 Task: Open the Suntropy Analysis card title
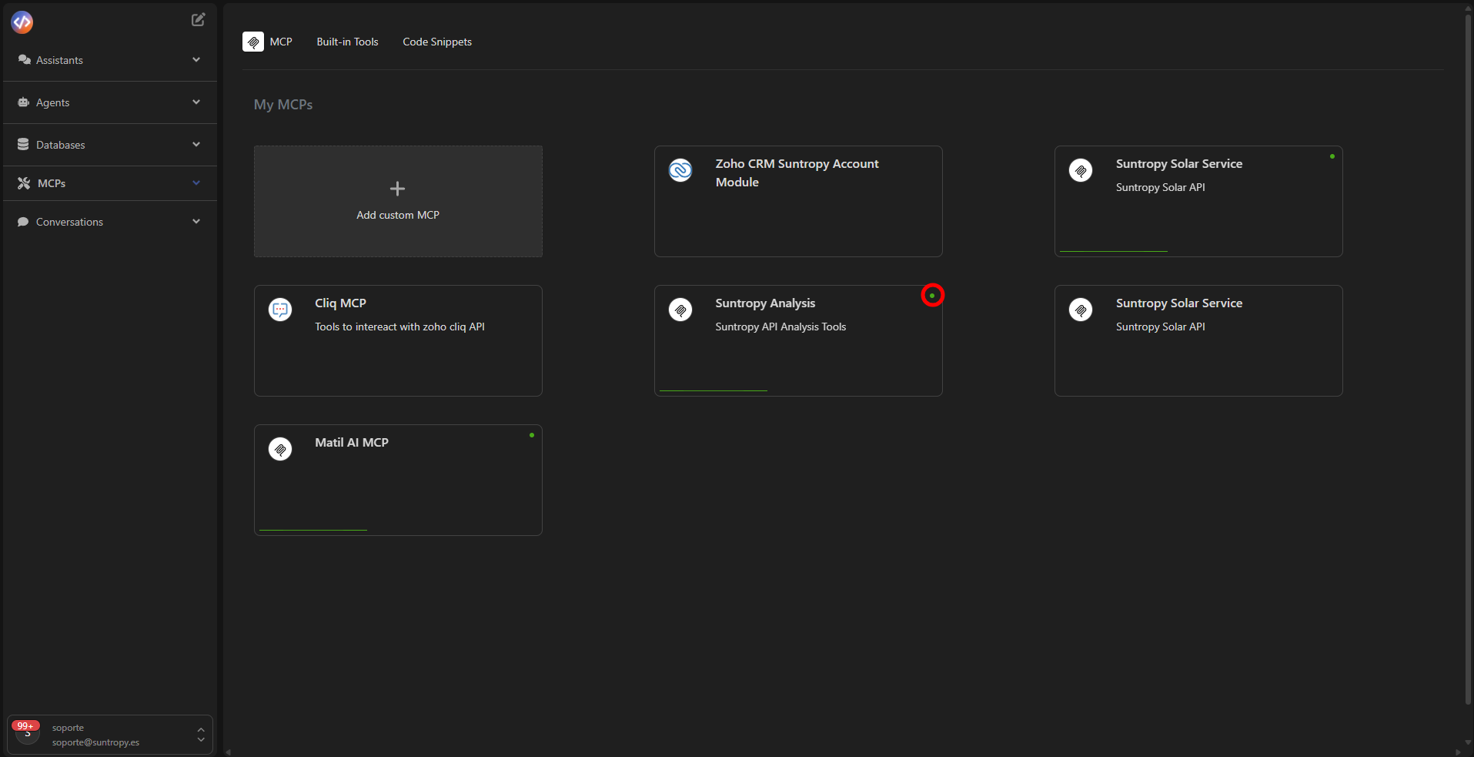765,303
